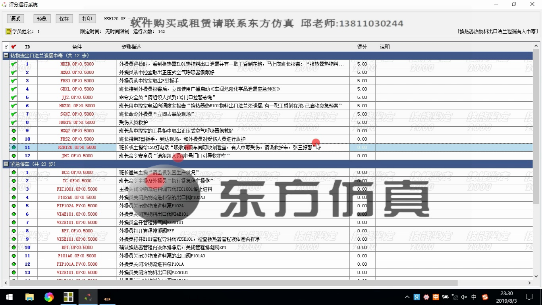Click the vertical scrollbar down arrow

coord(536,276)
